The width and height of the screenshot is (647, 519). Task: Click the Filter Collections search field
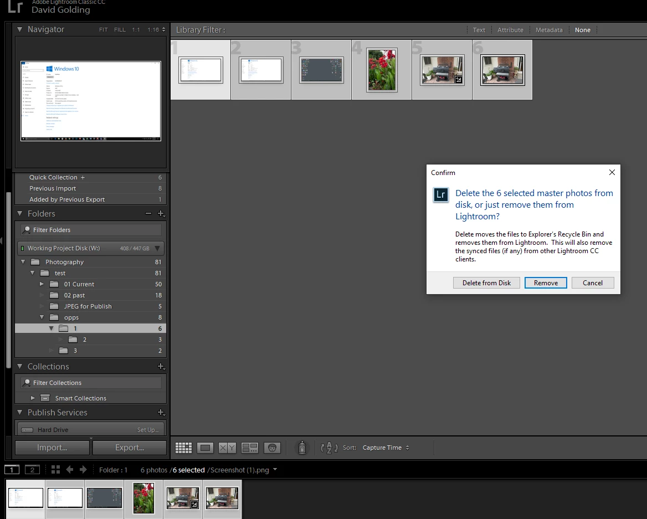coord(91,383)
